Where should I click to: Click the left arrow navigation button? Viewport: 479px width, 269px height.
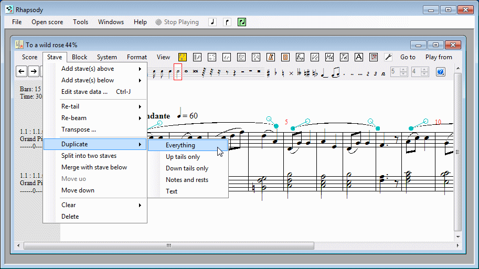pos(22,72)
